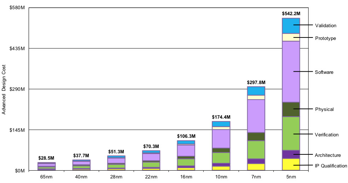The height and width of the screenshot is (183, 348).
Task: Select the lavender Software segment of 10nm bar
Action: (221, 138)
